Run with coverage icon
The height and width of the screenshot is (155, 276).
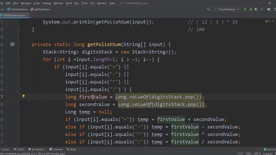pyautogui.click(x=256, y=9)
